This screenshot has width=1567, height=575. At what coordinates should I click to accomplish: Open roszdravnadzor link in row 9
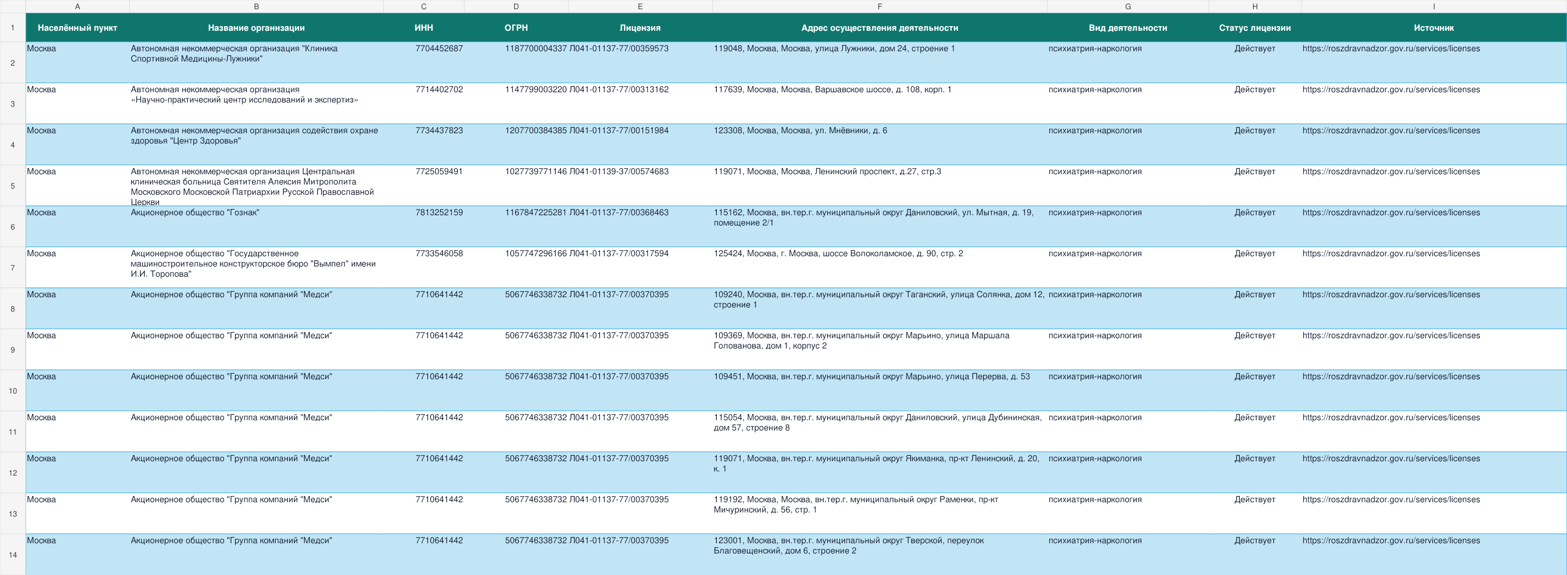tap(1390, 336)
